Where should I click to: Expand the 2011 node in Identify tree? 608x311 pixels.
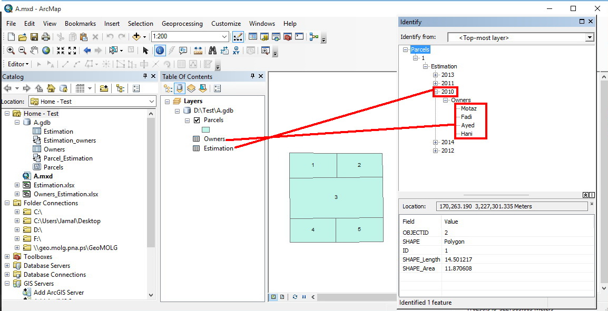click(435, 83)
